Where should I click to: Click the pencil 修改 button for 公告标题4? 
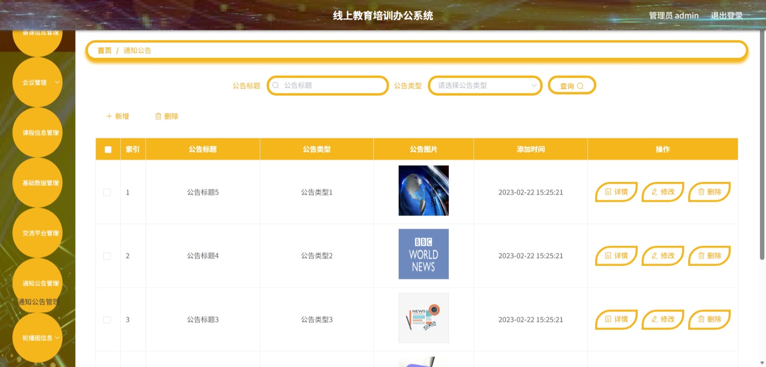pyautogui.click(x=663, y=256)
